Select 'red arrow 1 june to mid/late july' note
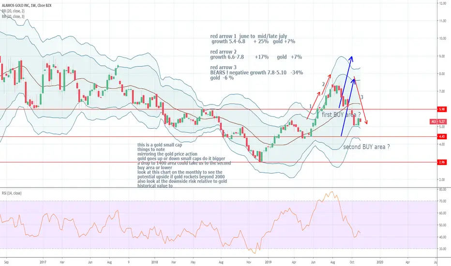This screenshot has height=266, width=451. click(249, 36)
